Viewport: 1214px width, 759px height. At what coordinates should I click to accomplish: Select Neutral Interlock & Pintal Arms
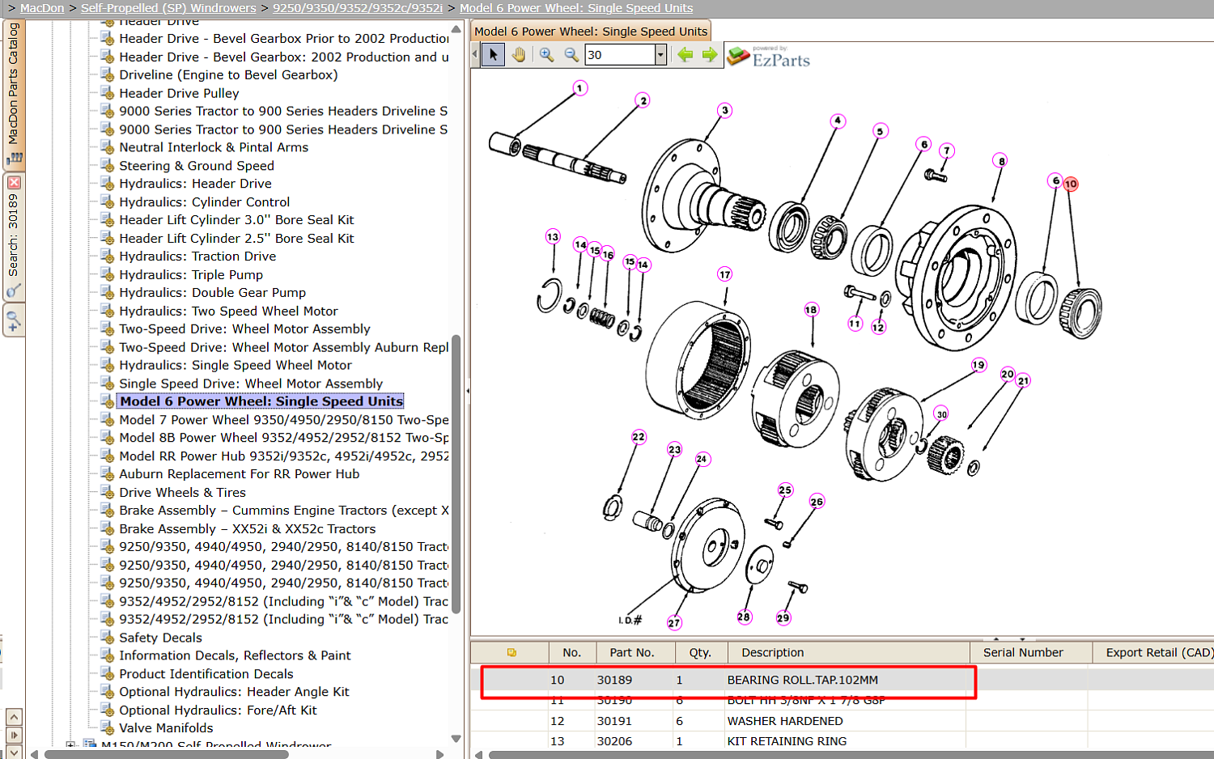click(x=214, y=147)
